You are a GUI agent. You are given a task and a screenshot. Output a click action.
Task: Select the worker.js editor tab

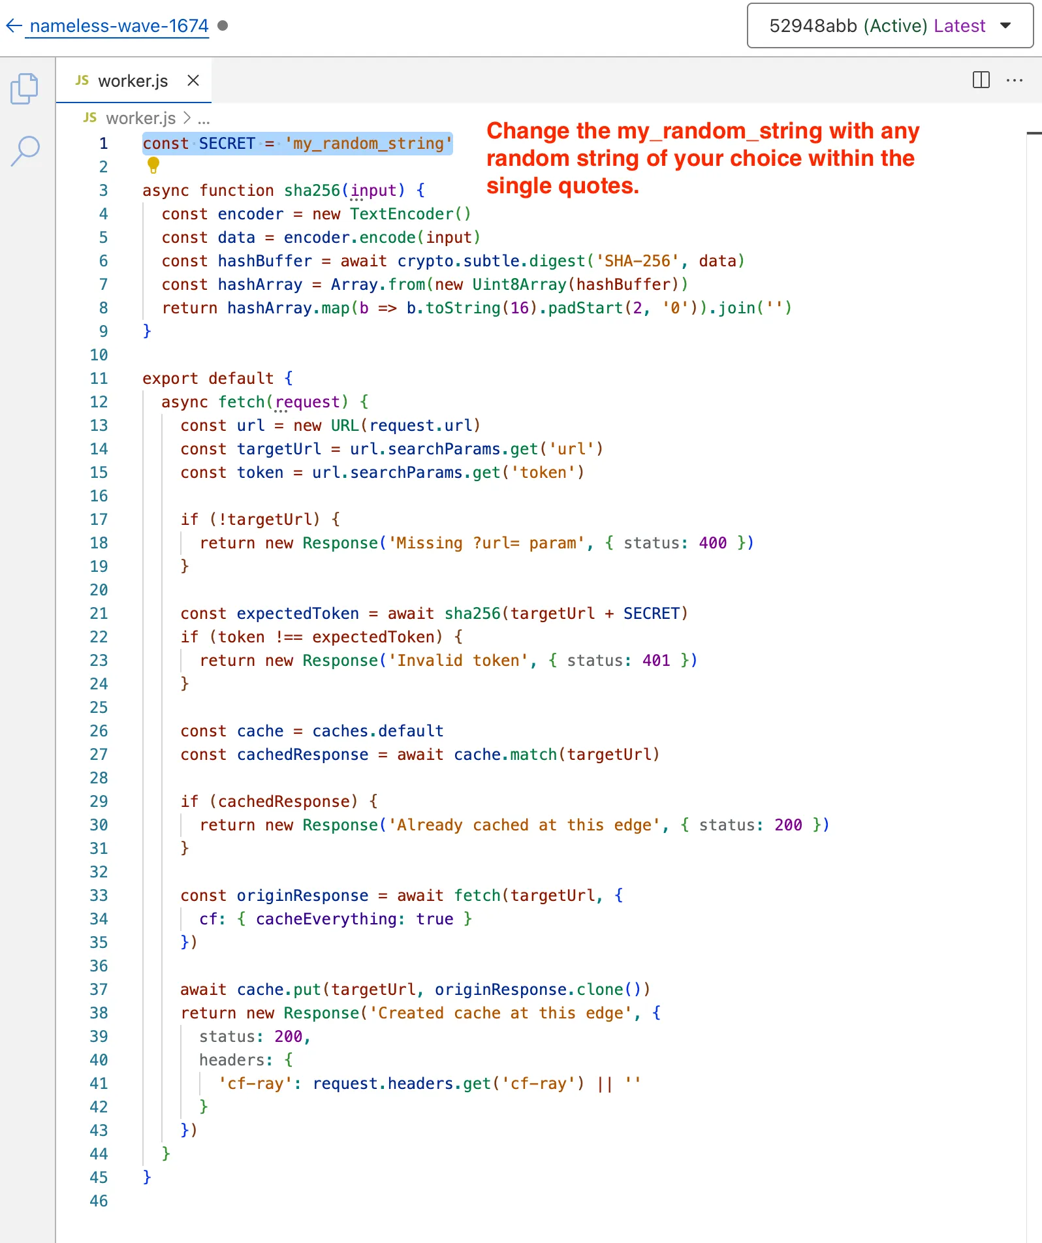click(x=133, y=81)
